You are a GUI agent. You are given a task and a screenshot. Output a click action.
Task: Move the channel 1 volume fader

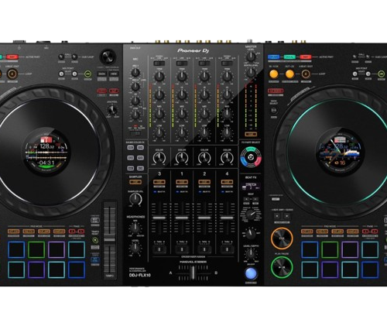pos(182,218)
